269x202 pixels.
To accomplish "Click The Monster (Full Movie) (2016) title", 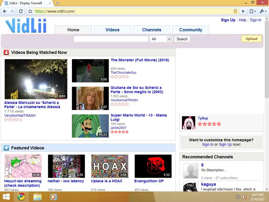I will (140, 60).
